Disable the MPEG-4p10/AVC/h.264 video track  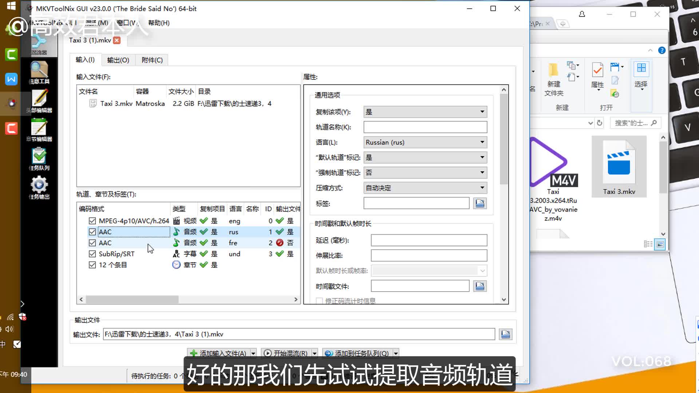tap(92, 221)
